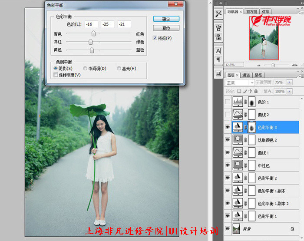
Task: Open the Brushes panel dock icon
Action: coord(218,28)
